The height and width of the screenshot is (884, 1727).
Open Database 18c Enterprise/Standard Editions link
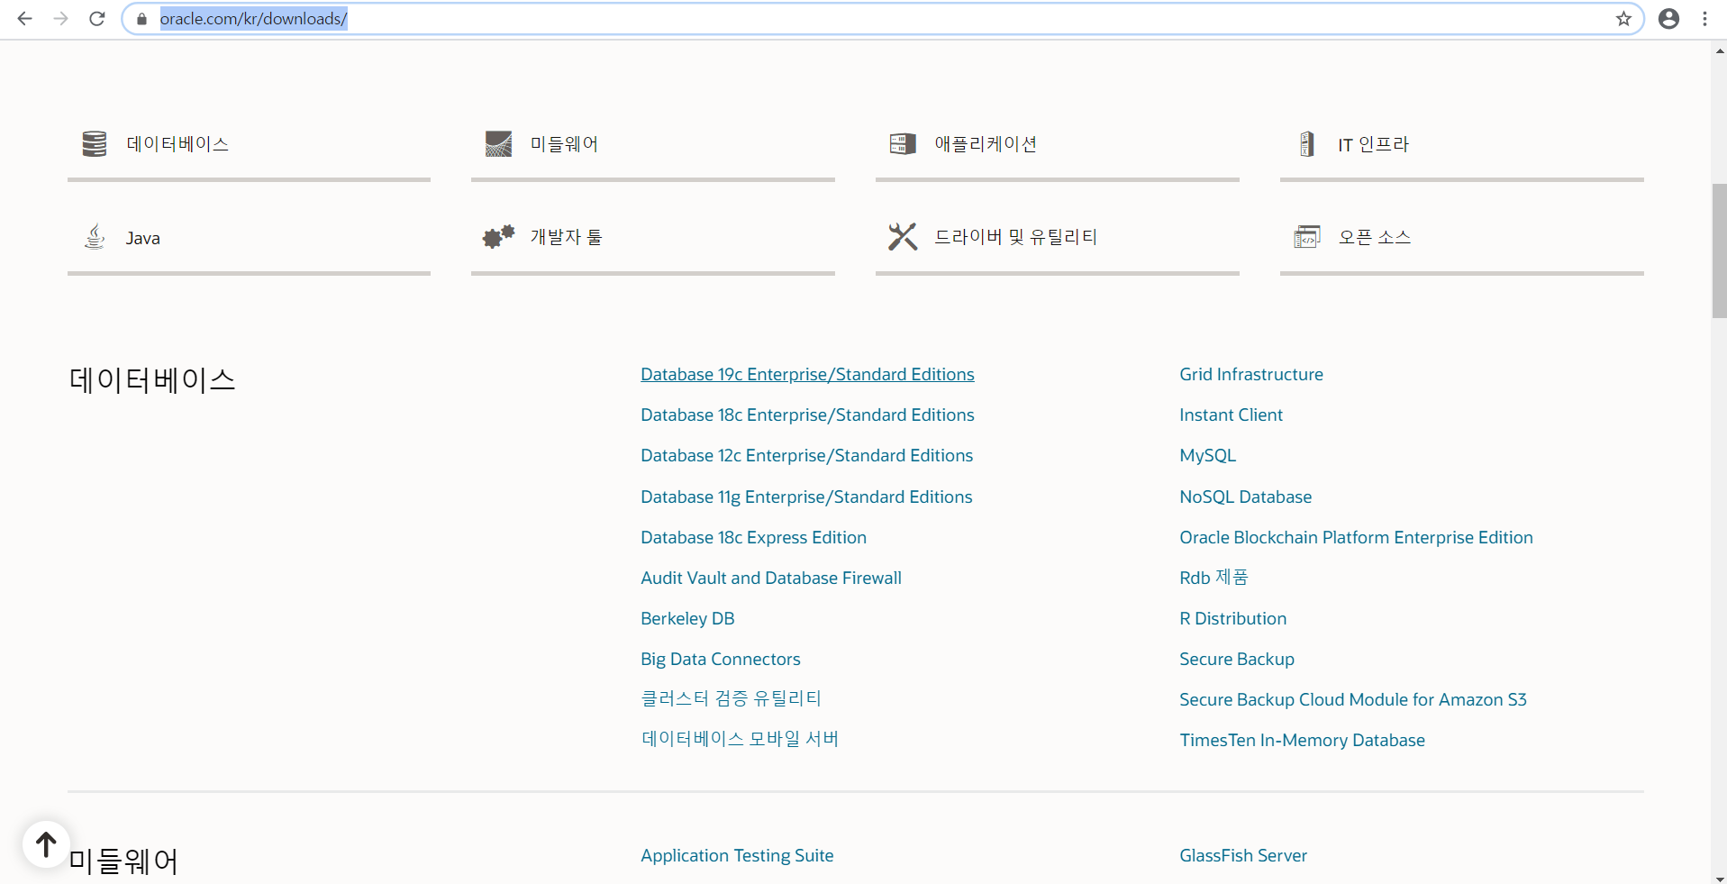[x=807, y=415]
